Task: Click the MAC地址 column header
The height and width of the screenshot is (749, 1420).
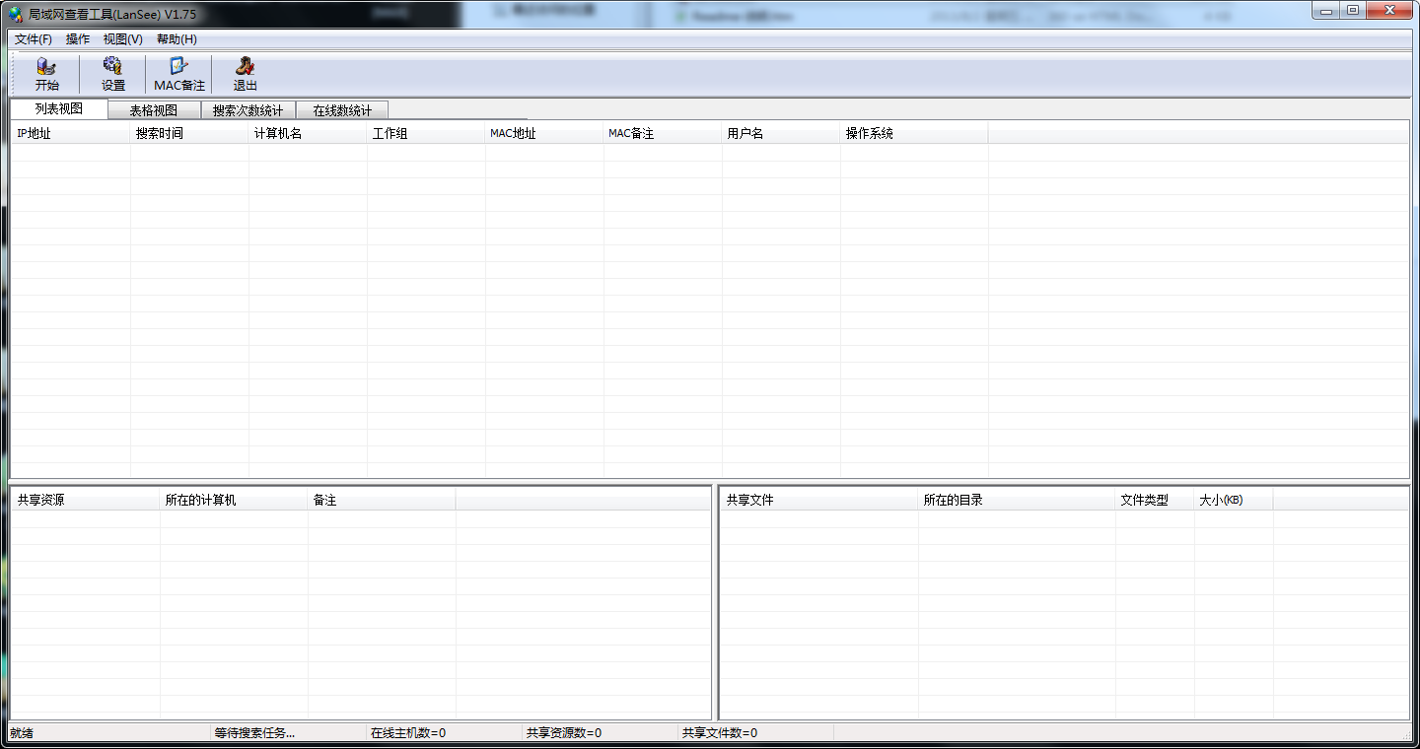Action: (544, 134)
